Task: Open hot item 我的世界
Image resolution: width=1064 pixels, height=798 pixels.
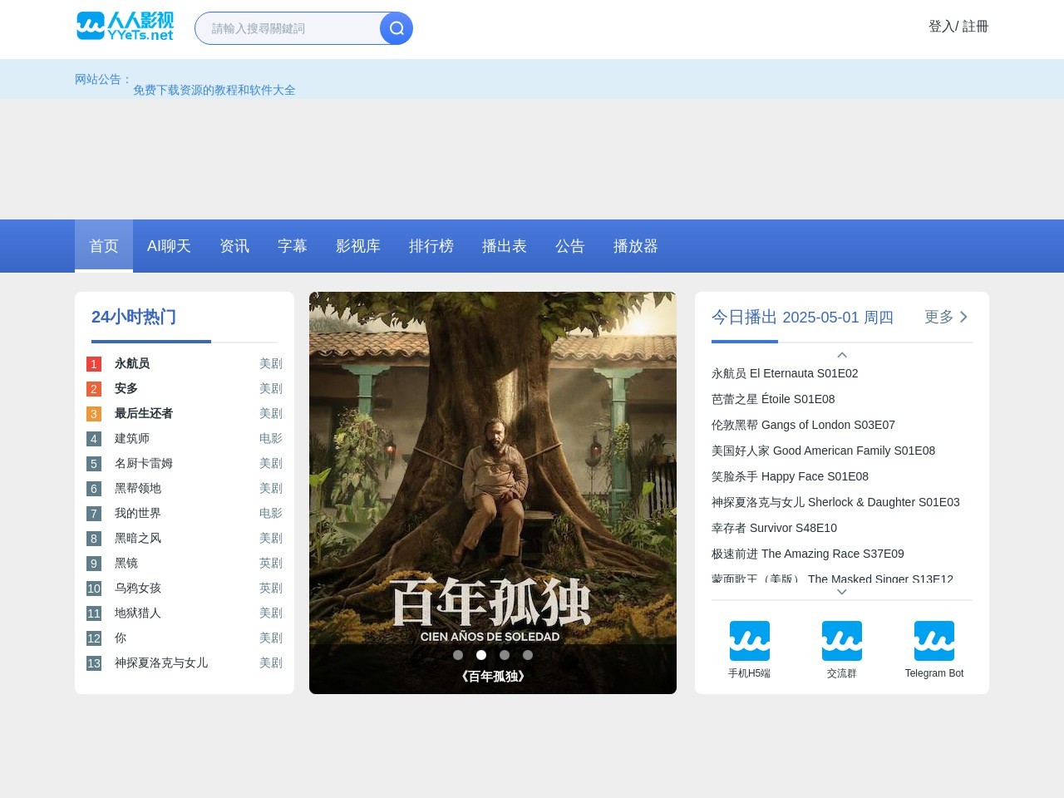Action: [138, 513]
